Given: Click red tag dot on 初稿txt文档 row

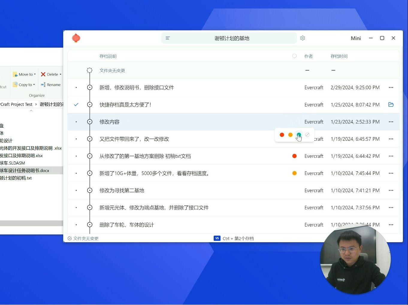Looking at the screenshot, I should coord(294,156).
